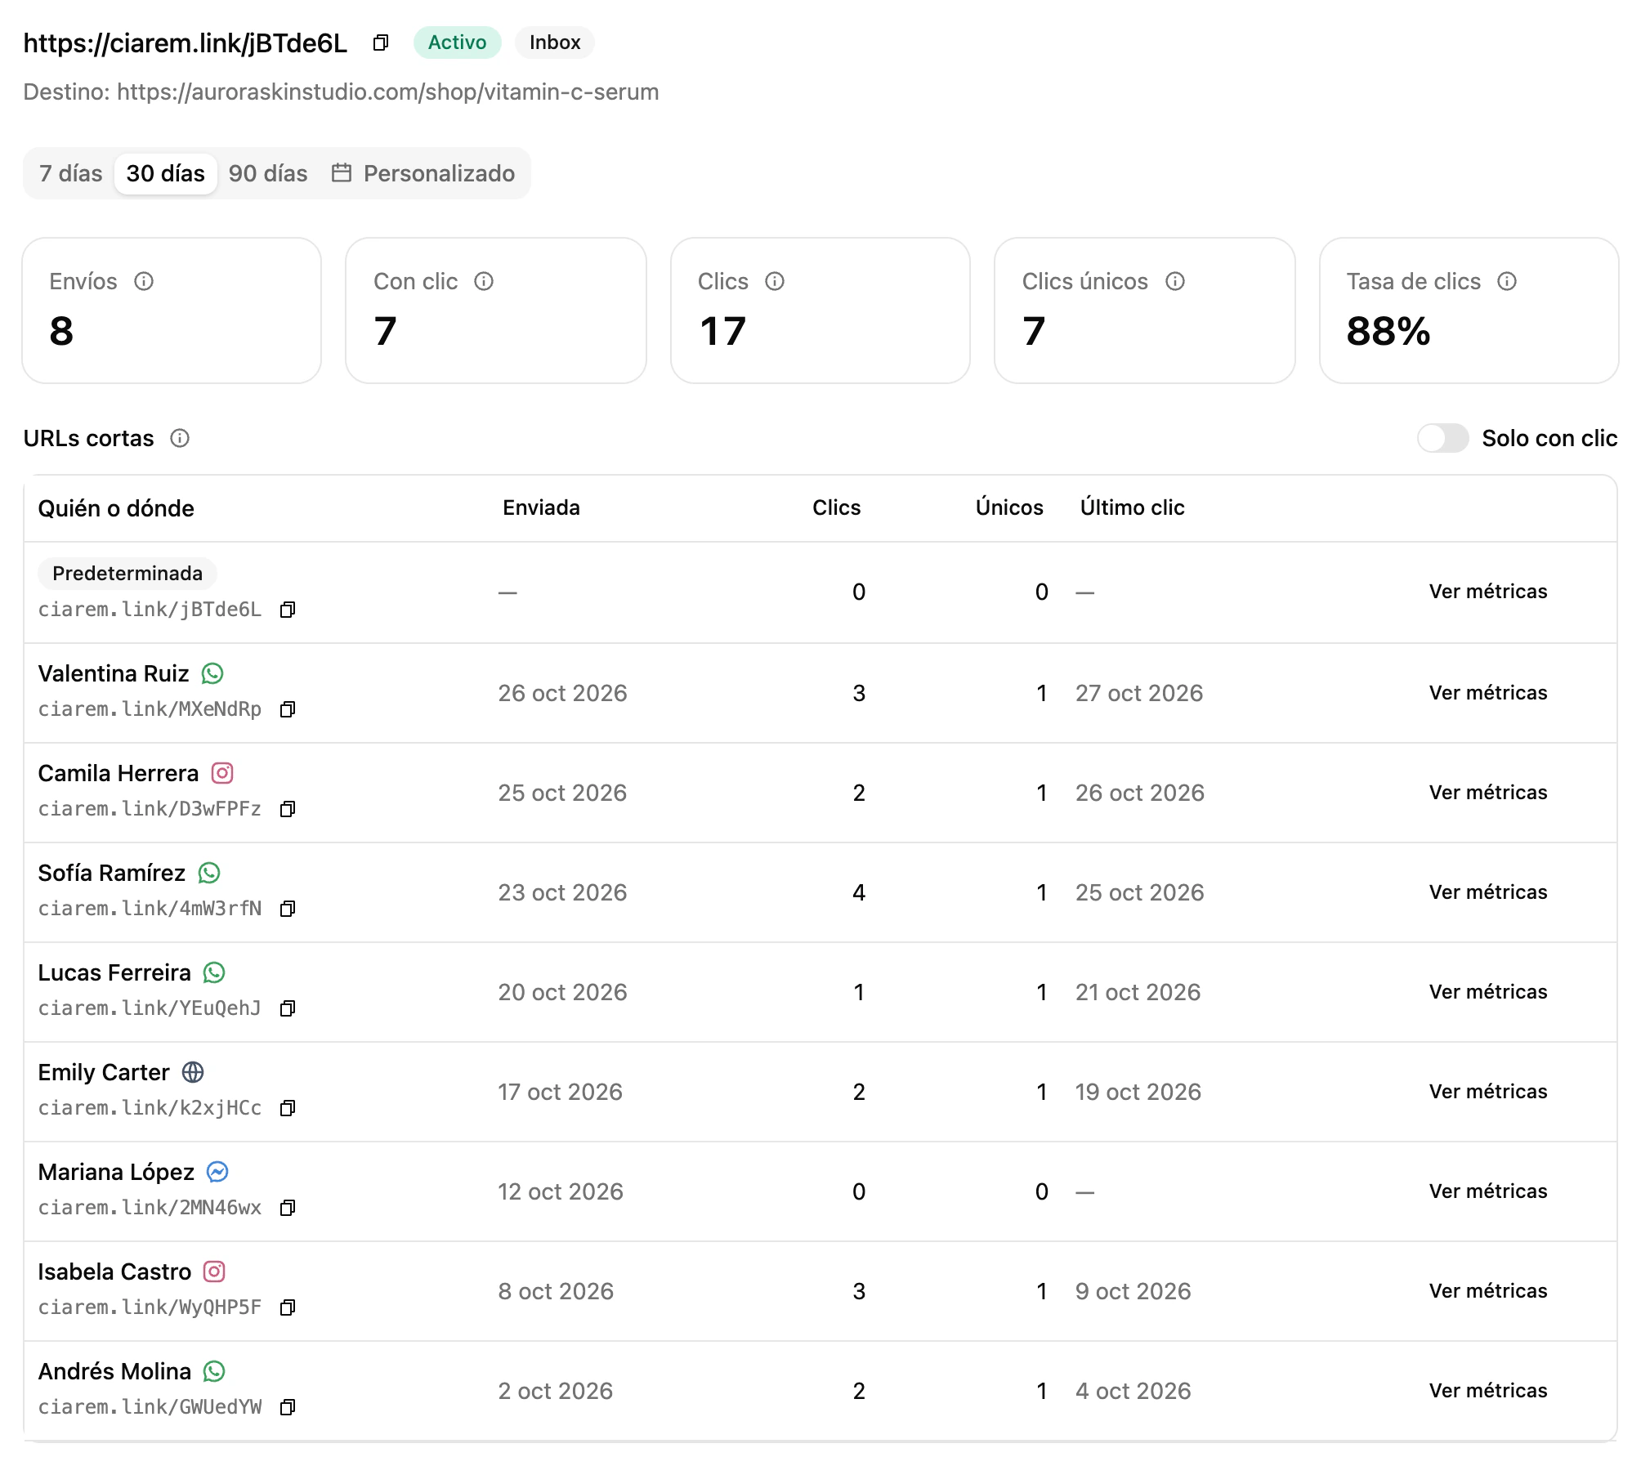Click the web globe icon beside Emily Carter

click(x=193, y=1072)
